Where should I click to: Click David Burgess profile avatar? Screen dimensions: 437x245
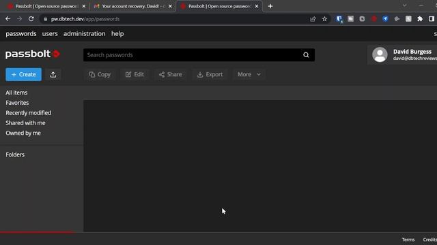pyautogui.click(x=380, y=54)
